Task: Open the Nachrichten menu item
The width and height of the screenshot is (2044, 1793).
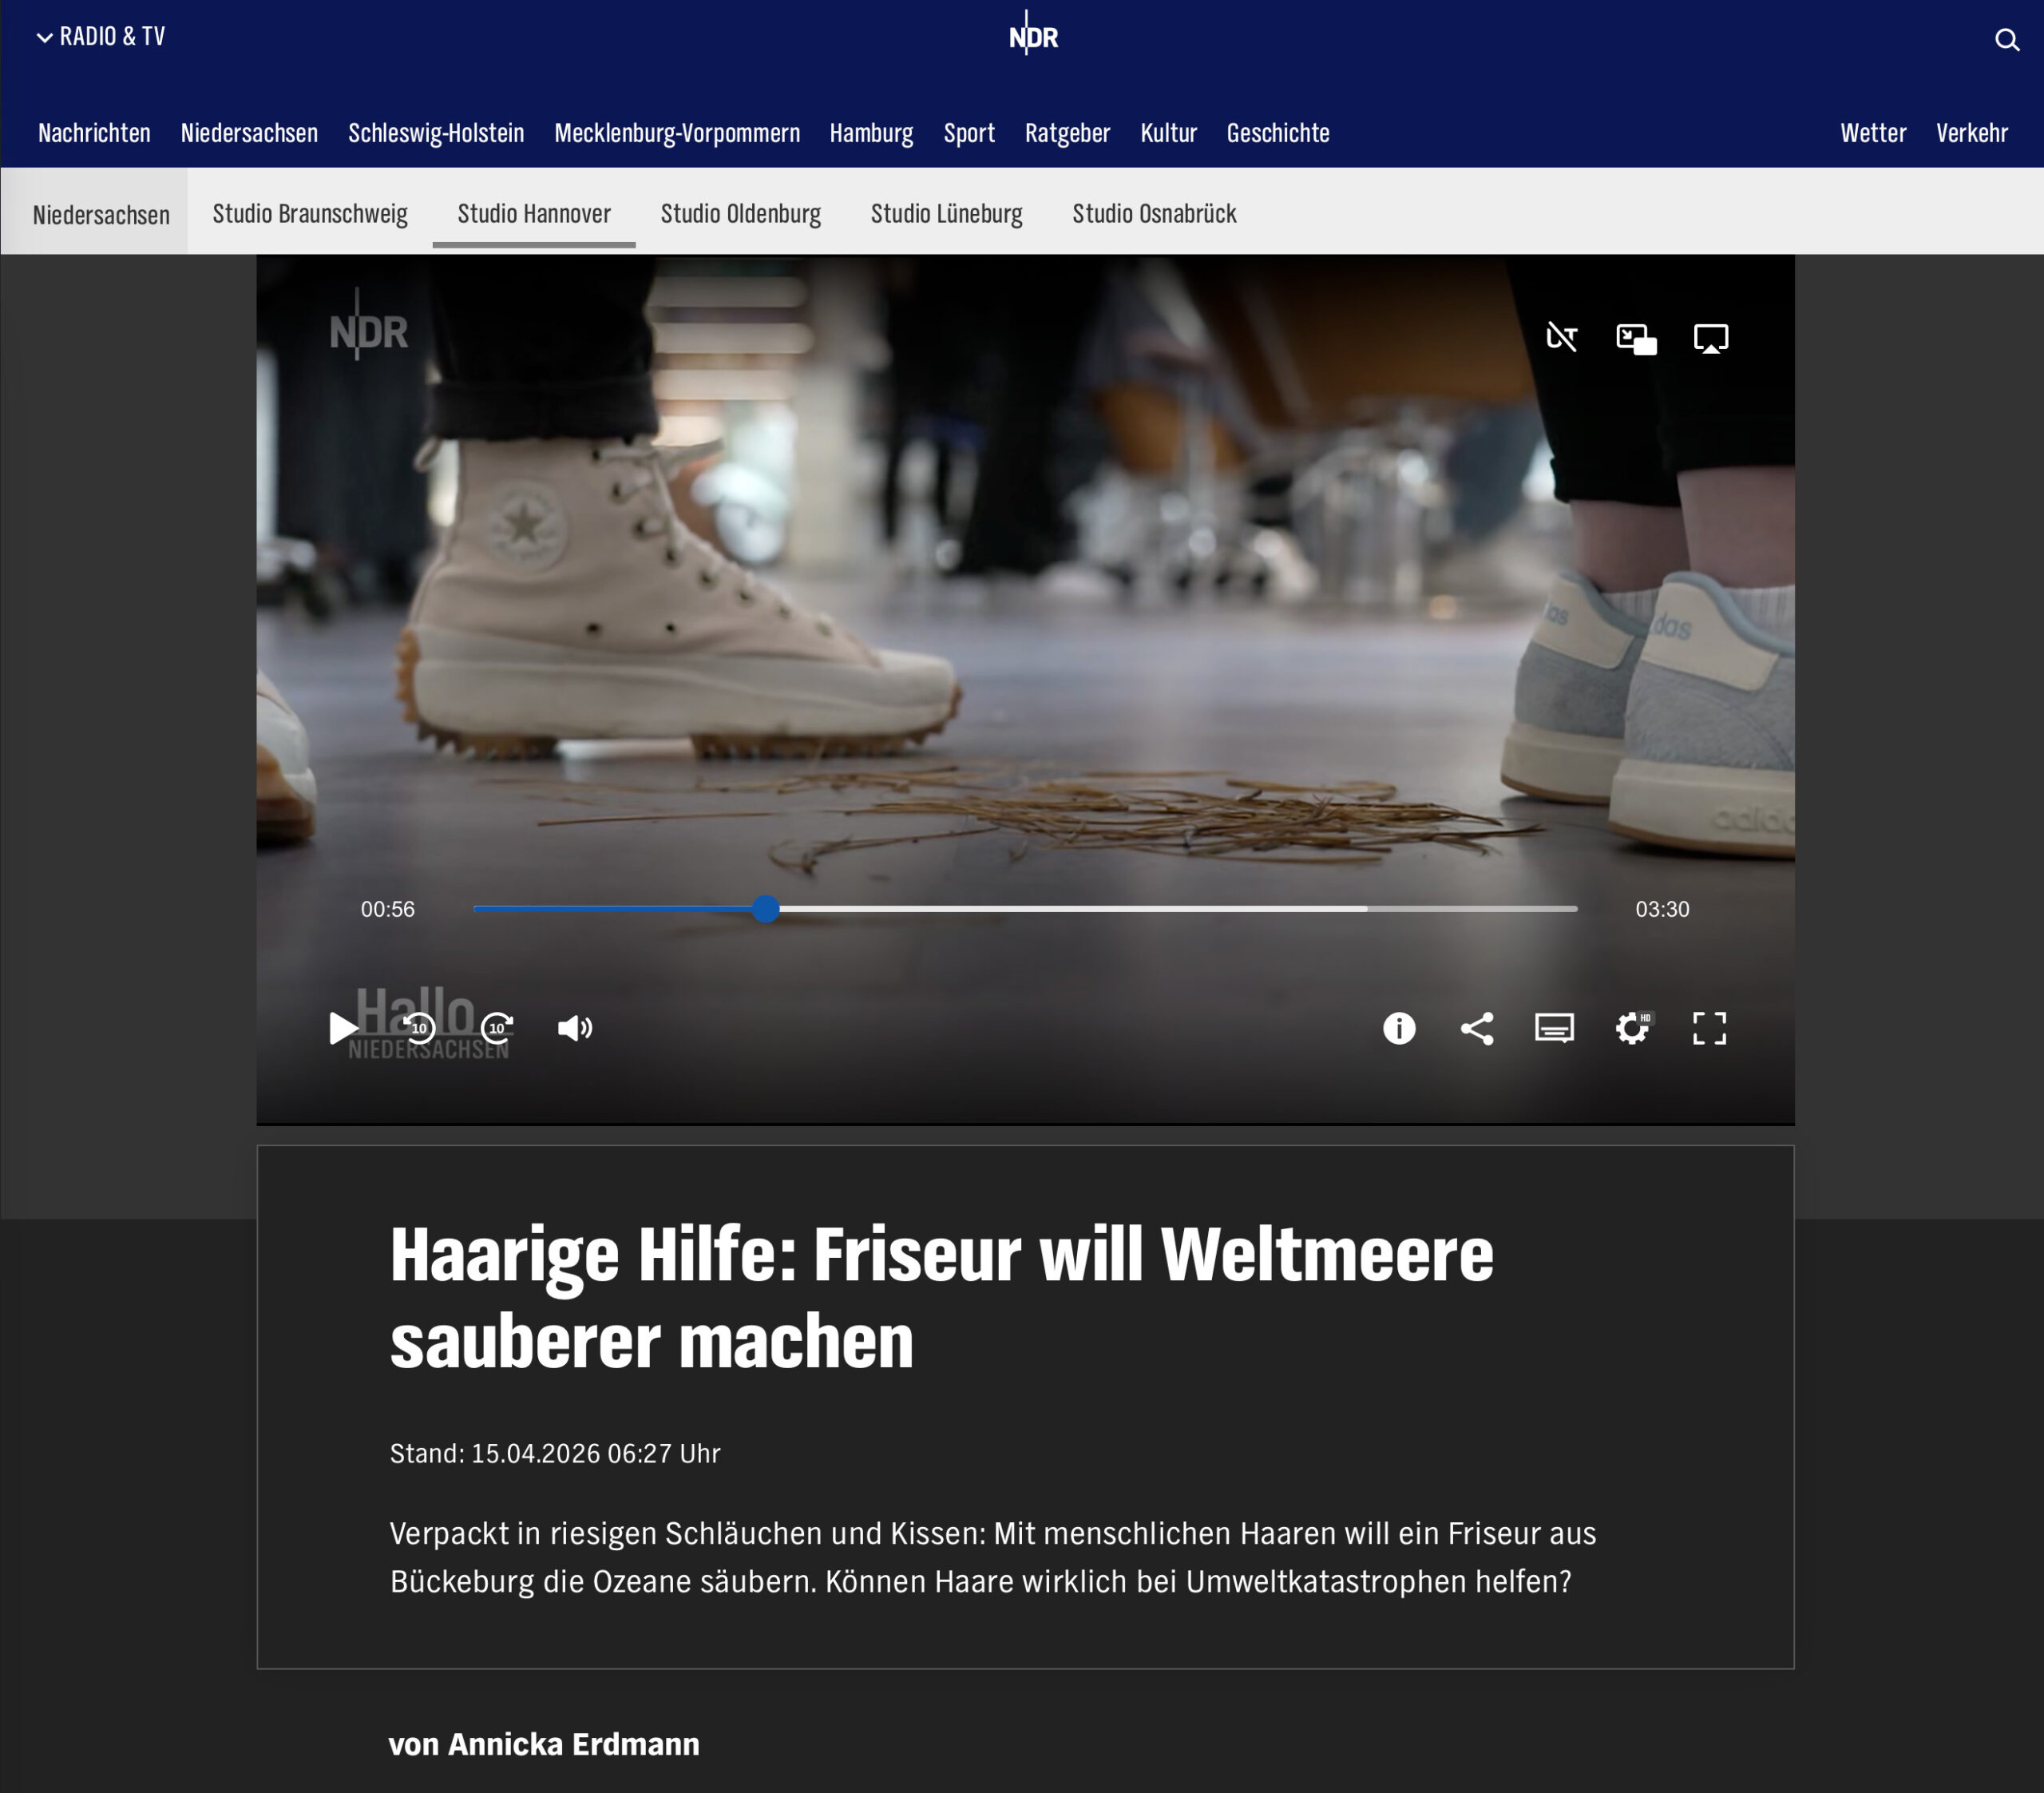Action: (x=94, y=133)
